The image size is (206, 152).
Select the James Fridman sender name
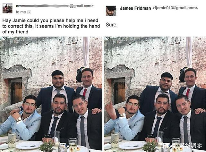(x=135, y=8)
